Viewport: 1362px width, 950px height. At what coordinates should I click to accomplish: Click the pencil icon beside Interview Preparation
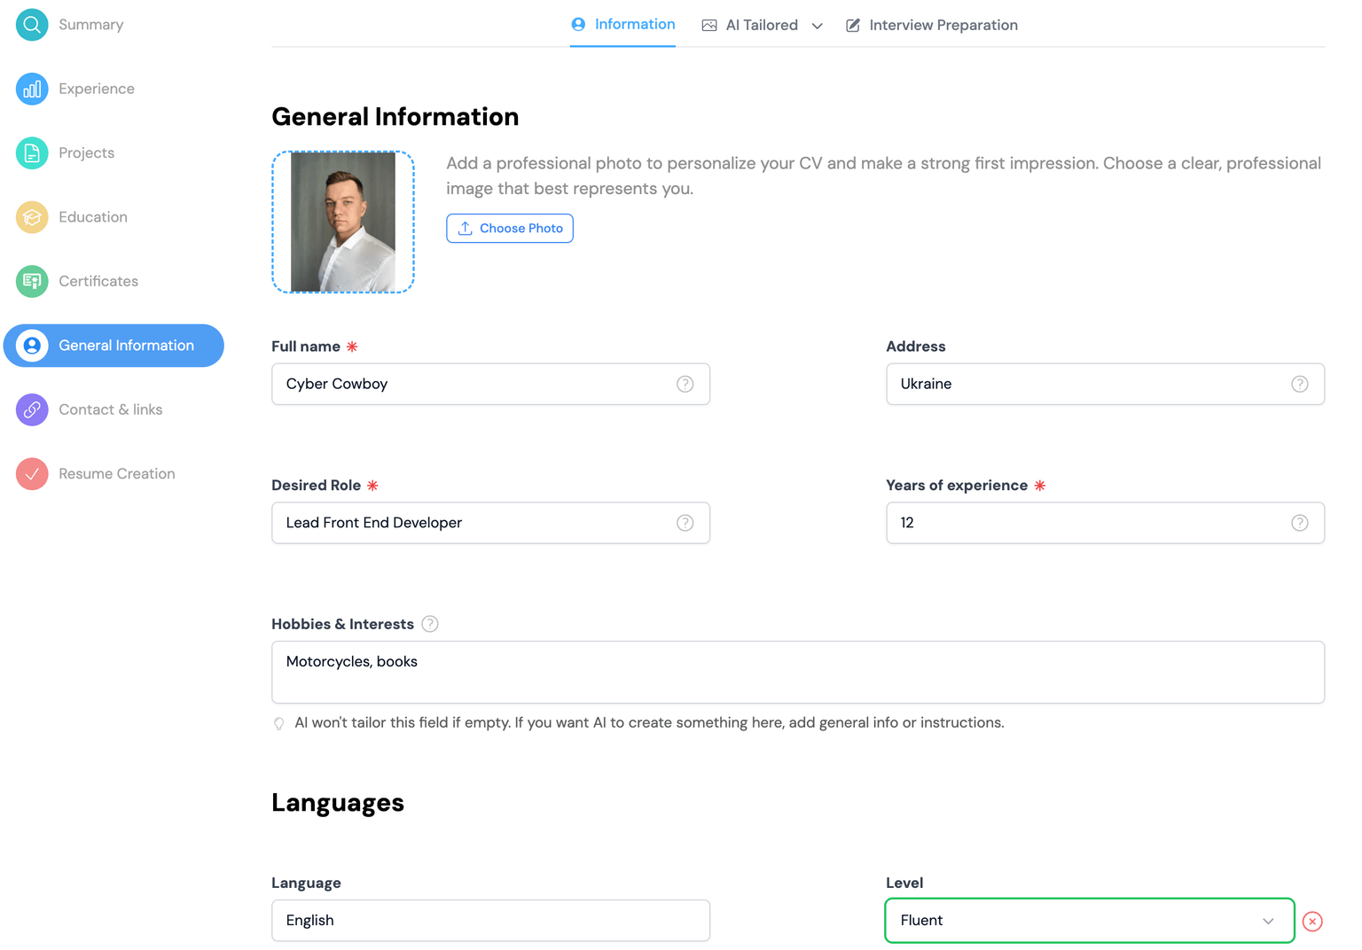(x=853, y=26)
